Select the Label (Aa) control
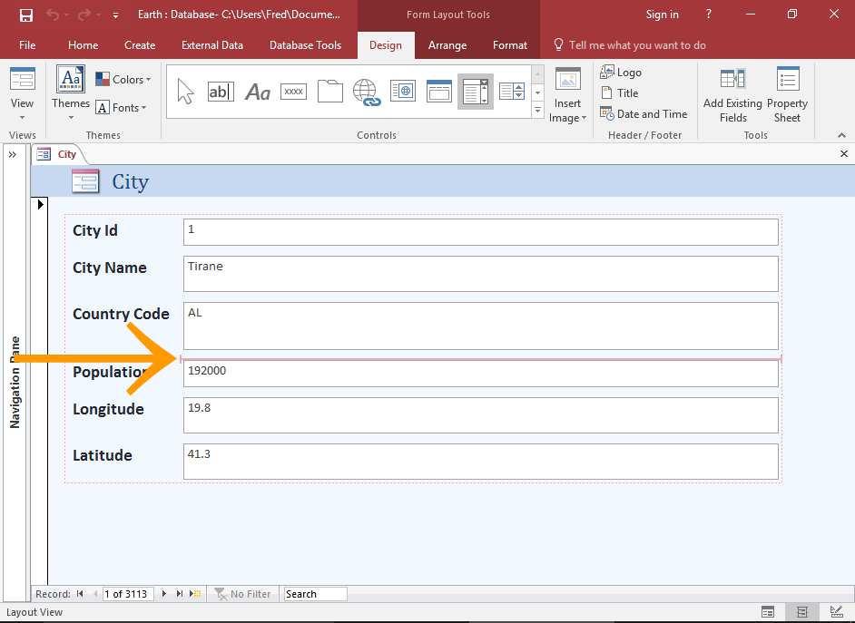 click(x=258, y=92)
